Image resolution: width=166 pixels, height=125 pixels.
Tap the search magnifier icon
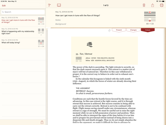pyautogui.click(x=3, y=12)
